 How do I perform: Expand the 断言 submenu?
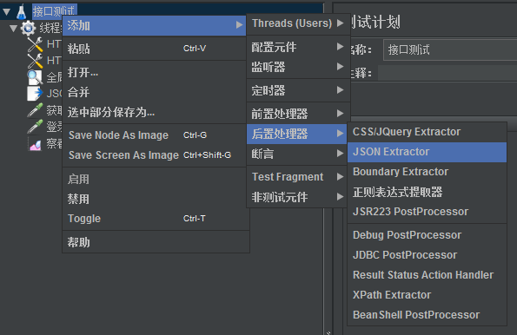click(x=297, y=154)
